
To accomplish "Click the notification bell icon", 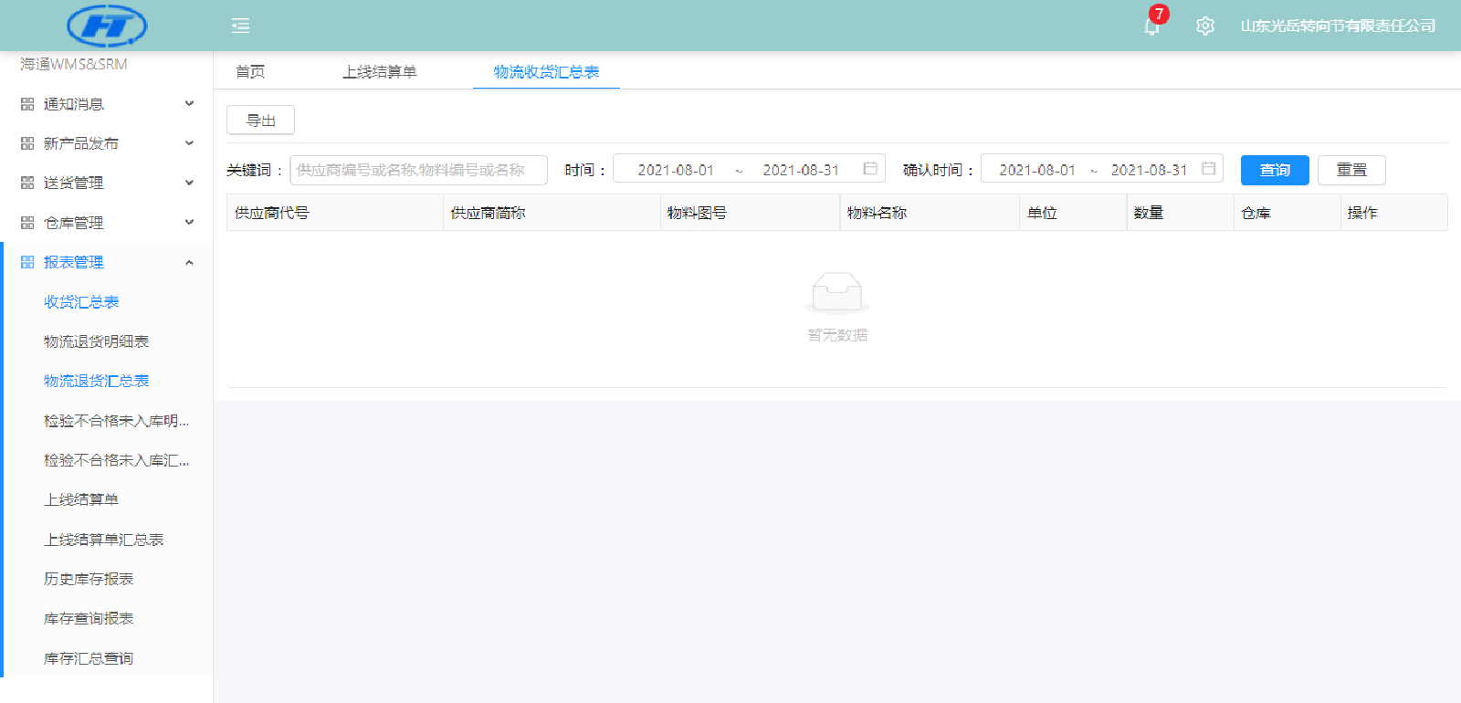I will (x=1151, y=26).
